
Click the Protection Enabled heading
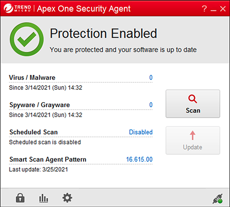coord(103,33)
